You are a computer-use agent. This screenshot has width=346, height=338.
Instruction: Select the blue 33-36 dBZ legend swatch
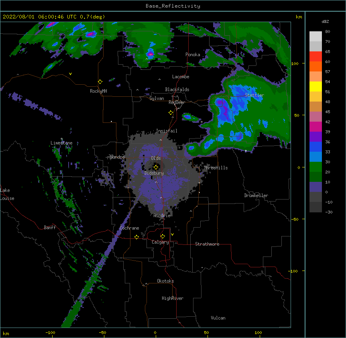pos(315,147)
